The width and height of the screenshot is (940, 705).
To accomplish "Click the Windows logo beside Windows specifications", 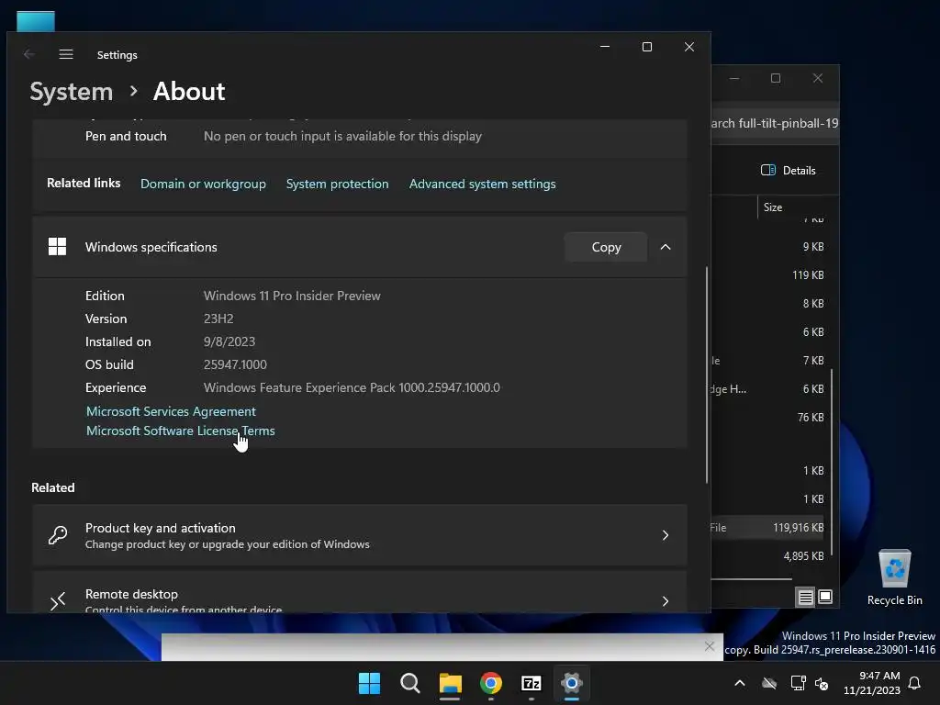I will pos(58,246).
